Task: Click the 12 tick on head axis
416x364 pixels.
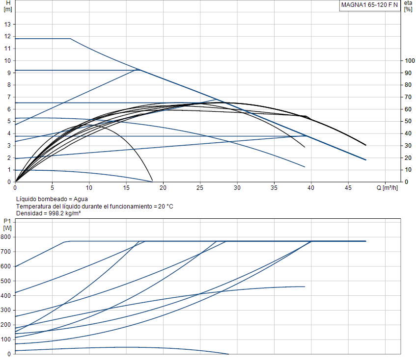Action: click(7, 36)
